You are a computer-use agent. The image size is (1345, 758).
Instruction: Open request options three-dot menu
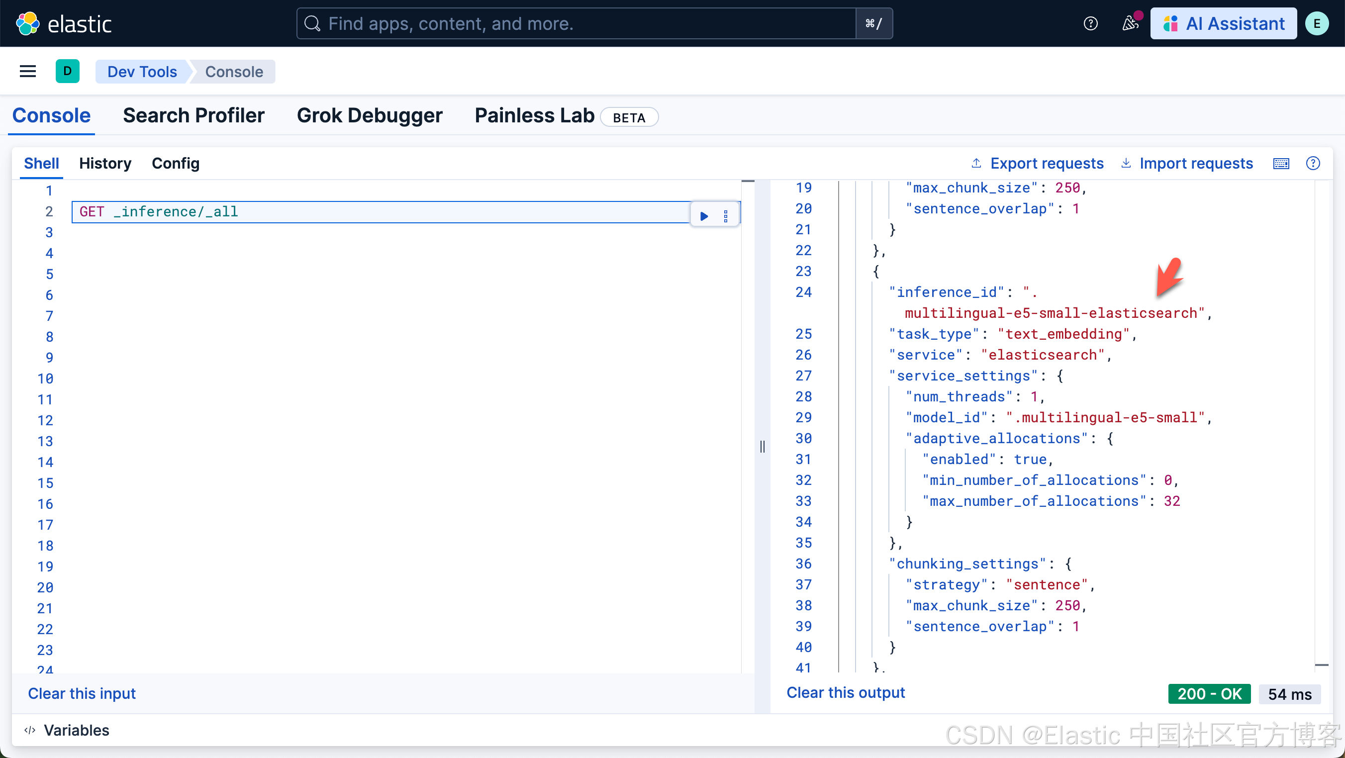click(x=726, y=215)
